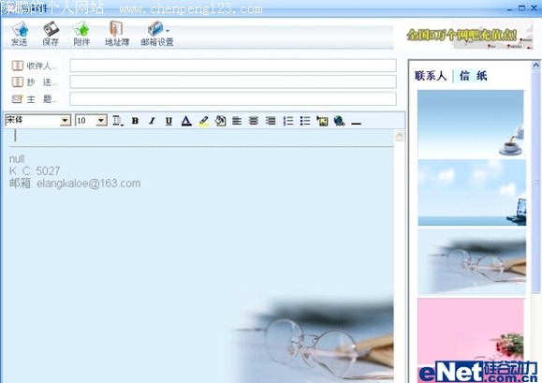Click the editor scroll up arrow
Image resolution: width=542 pixels, height=383 pixels.
[399, 136]
